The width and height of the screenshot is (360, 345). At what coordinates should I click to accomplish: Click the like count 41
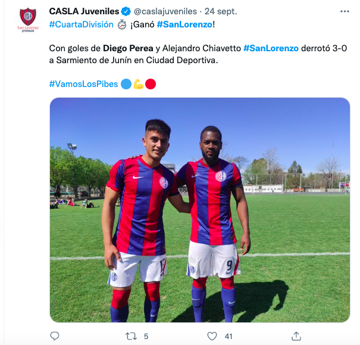228,337
